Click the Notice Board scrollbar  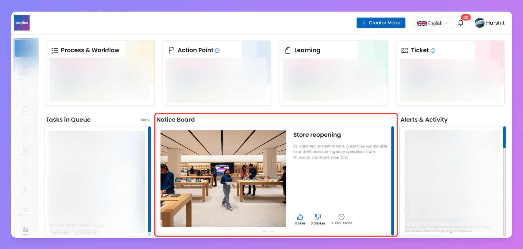[x=393, y=180]
